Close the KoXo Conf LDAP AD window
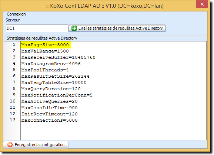214x155 pixels. pyautogui.click(x=202, y=4)
